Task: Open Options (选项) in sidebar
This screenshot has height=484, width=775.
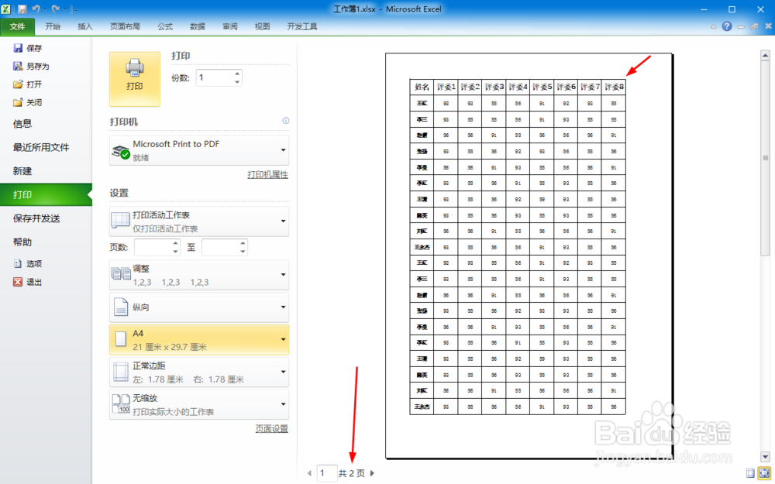Action: [28, 264]
